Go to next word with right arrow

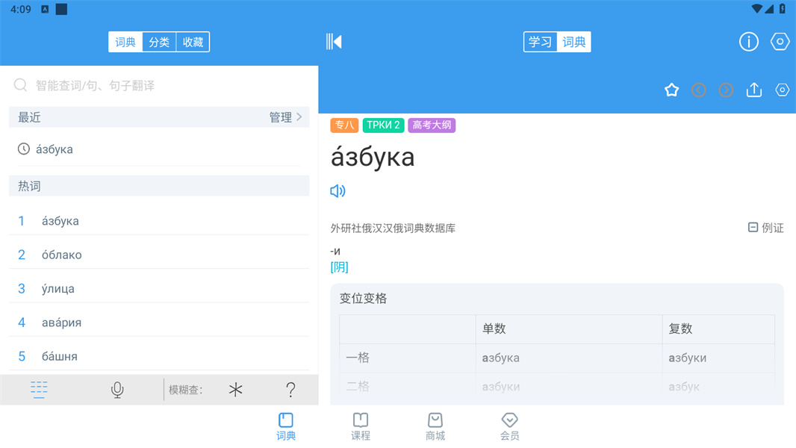[x=726, y=90]
